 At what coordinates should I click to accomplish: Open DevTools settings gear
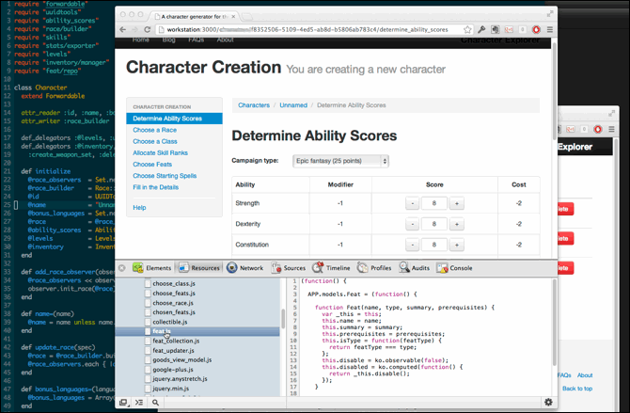[x=548, y=402]
